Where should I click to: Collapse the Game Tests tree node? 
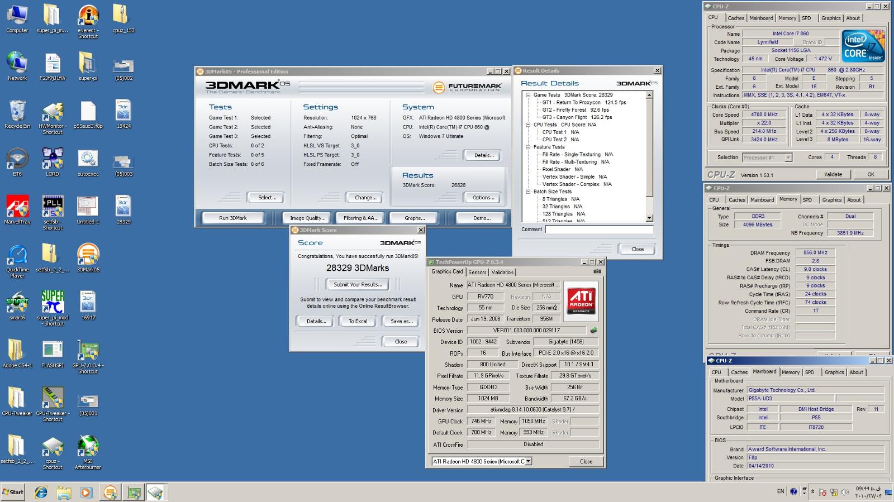pos(529,95)
